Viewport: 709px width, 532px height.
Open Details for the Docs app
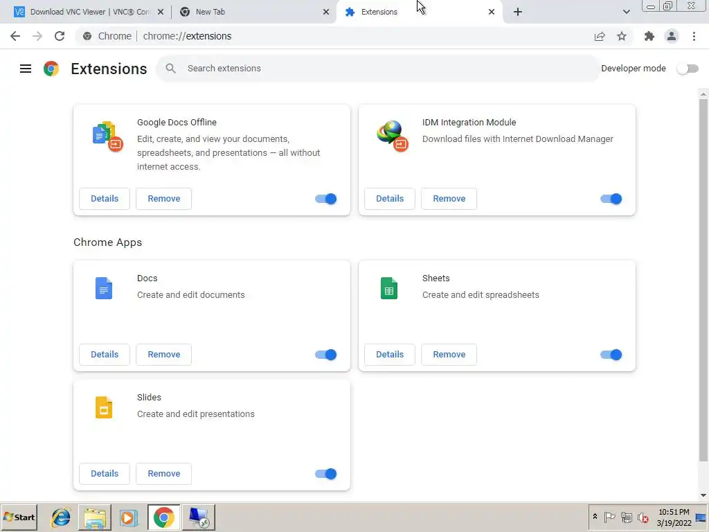pos(105,355)
